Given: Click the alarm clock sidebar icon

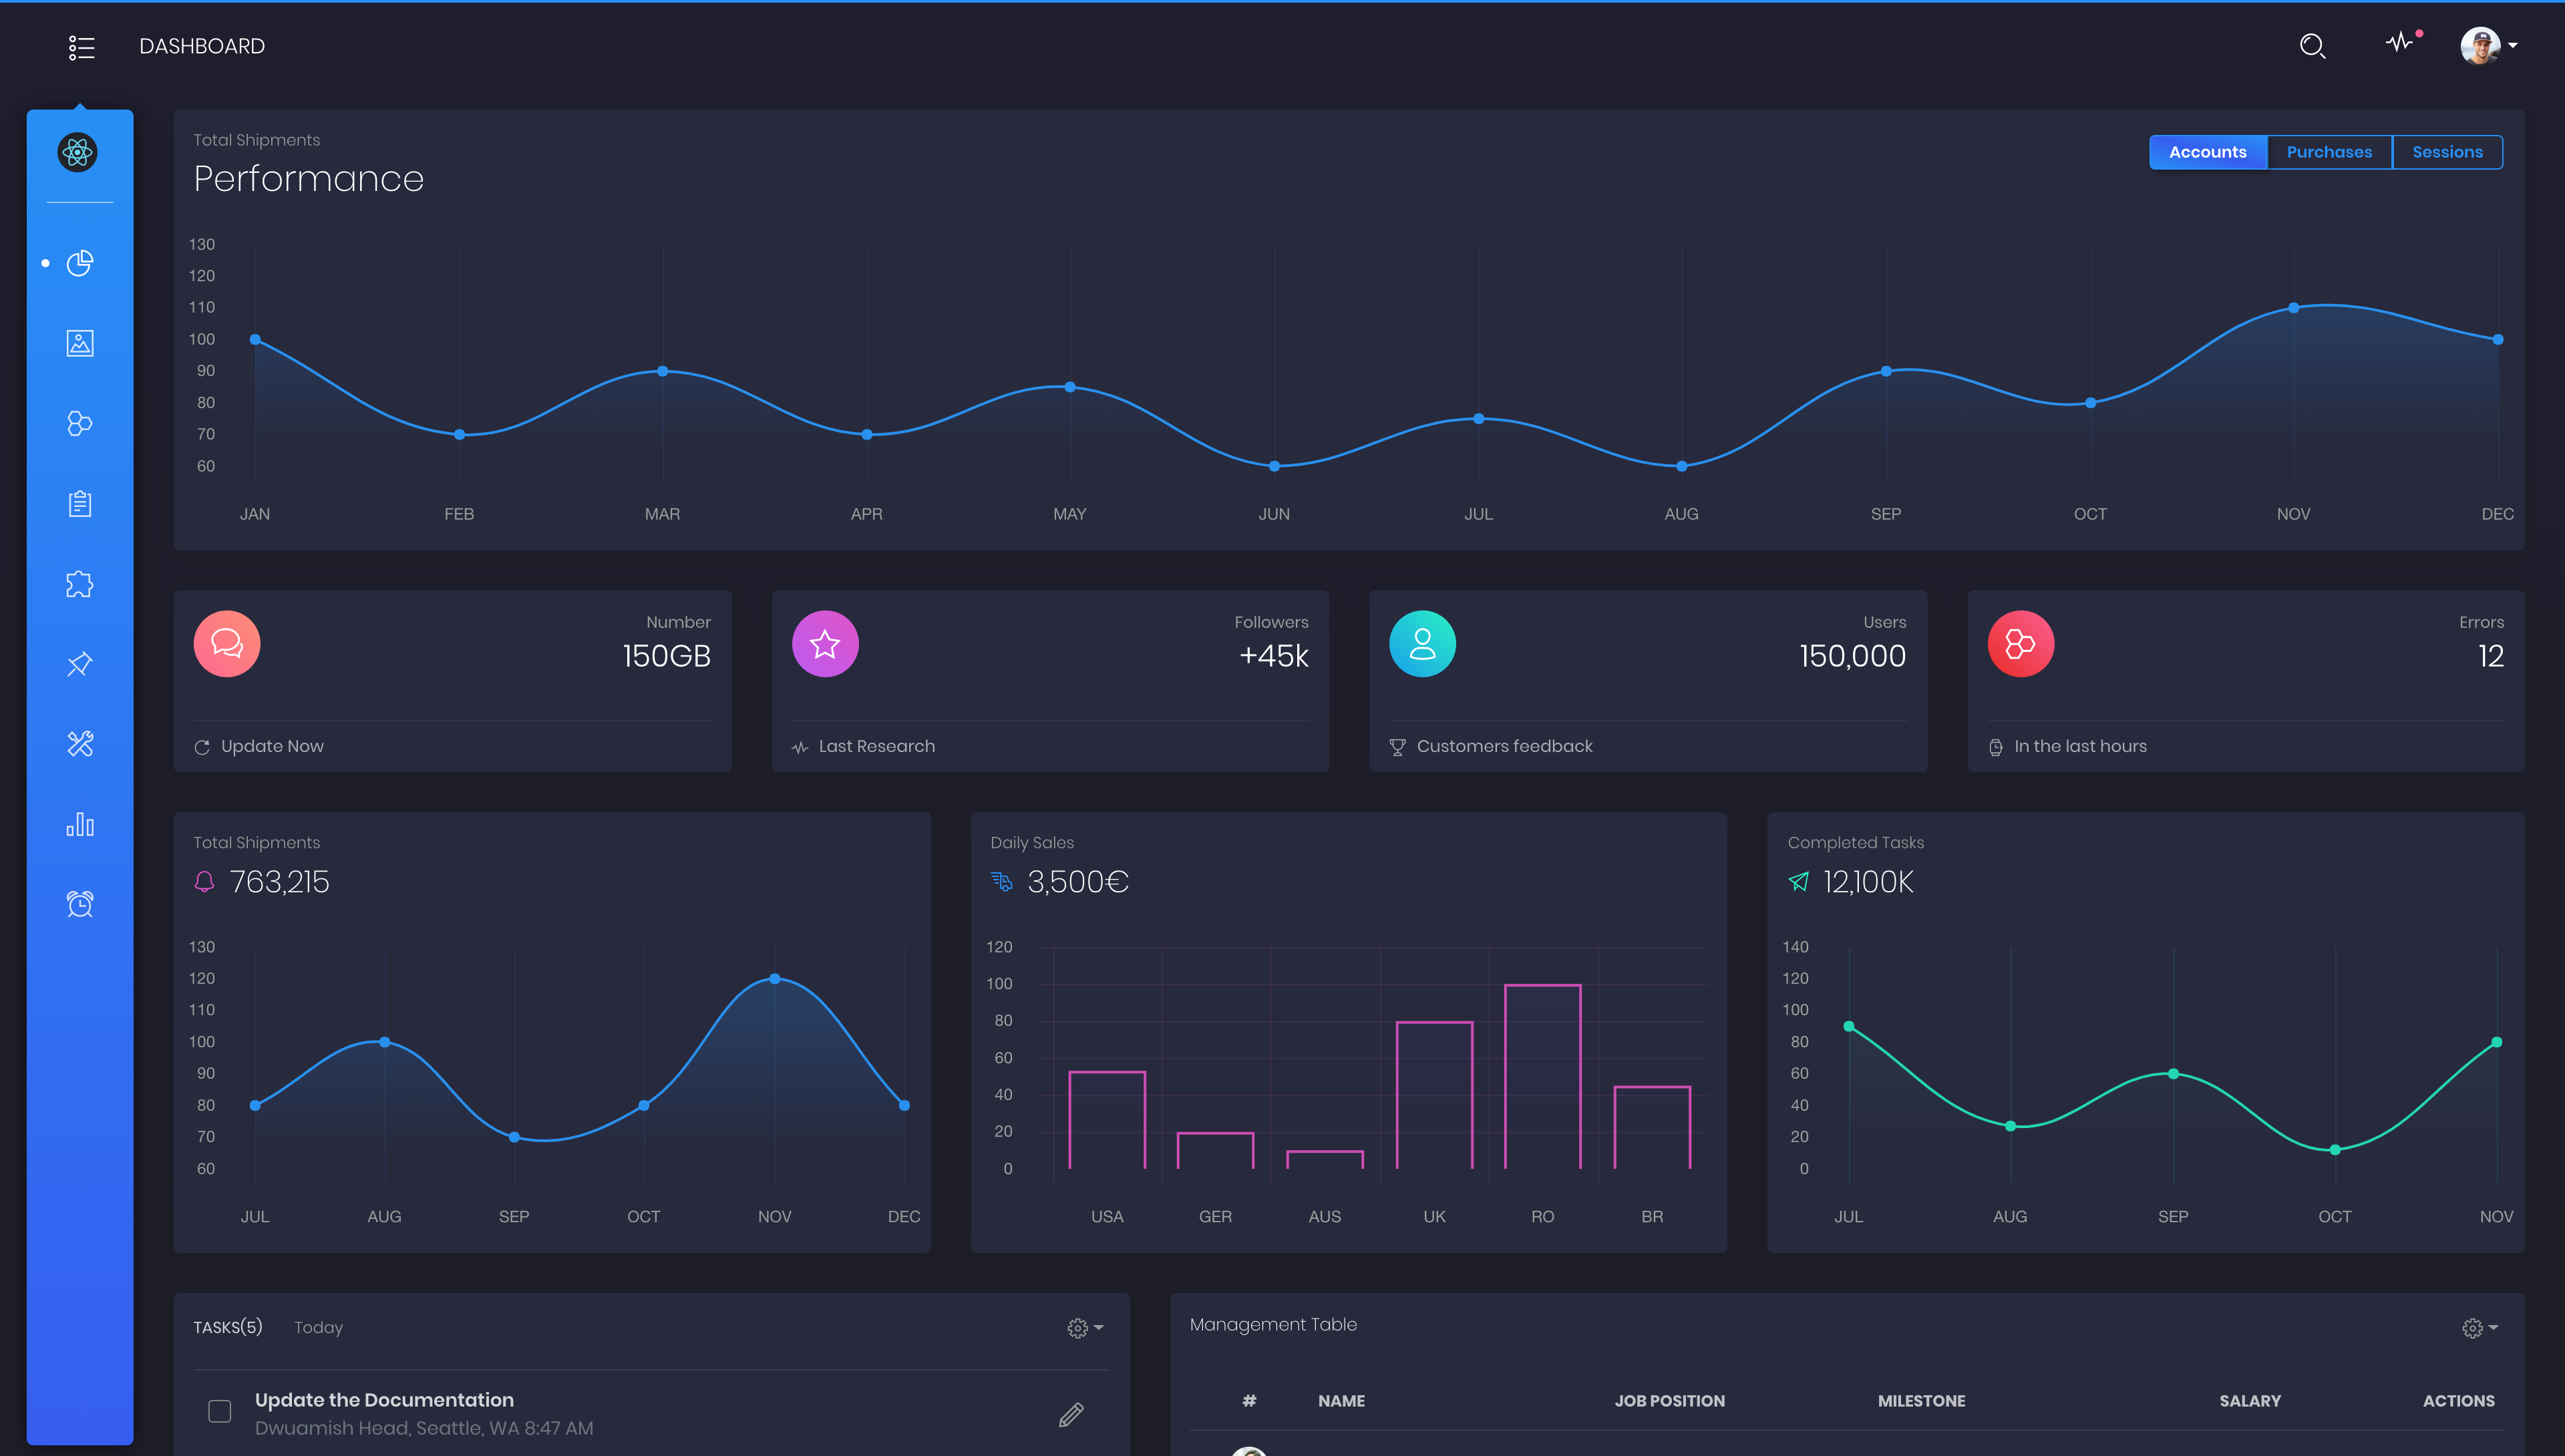Looking at the screenshot, I should tap(80, 904).
